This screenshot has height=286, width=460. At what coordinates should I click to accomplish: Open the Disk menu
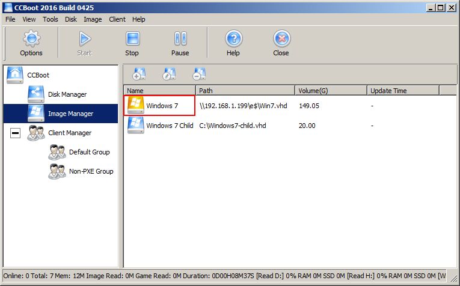click(71, 19)
